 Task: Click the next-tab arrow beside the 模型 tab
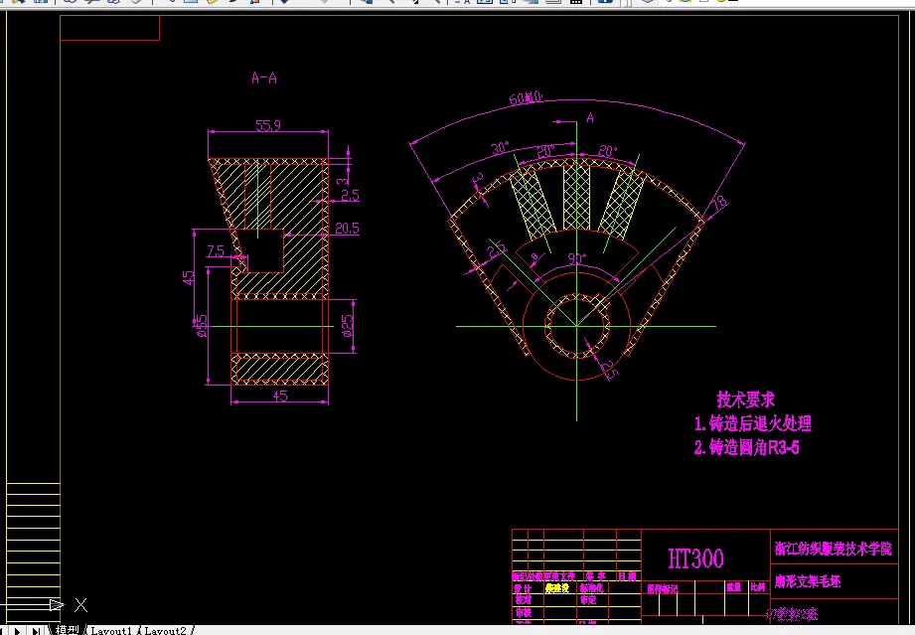[x=18, y=631]
